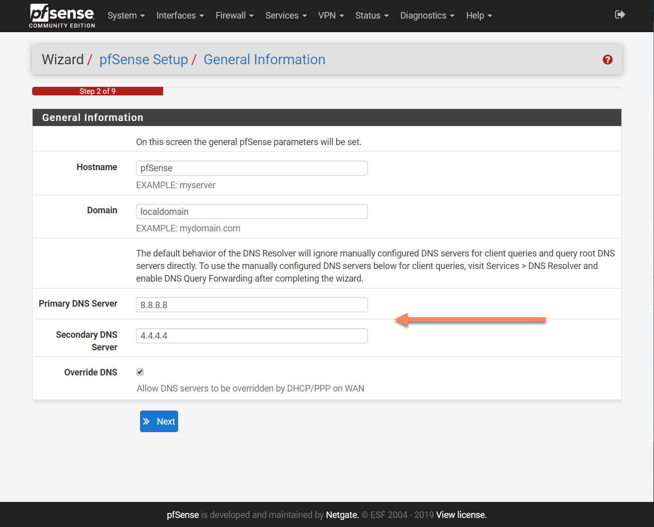Focus the Hostname input field
Screen dimensions: 654x527
pyautogui.click(x=252, y=168)
